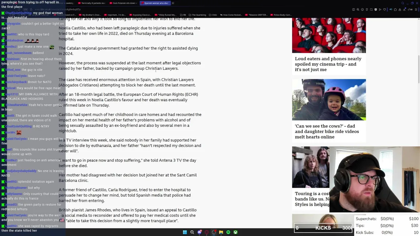This screenshot has width=420, height=236.
Task: Switch to OBS Studio in the taskbar
Action: pyautogui.click(x=214, y=232)
